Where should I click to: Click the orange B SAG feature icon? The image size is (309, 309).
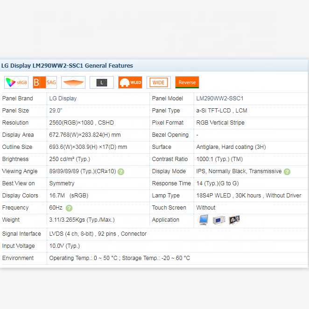[x=45, y=83]
